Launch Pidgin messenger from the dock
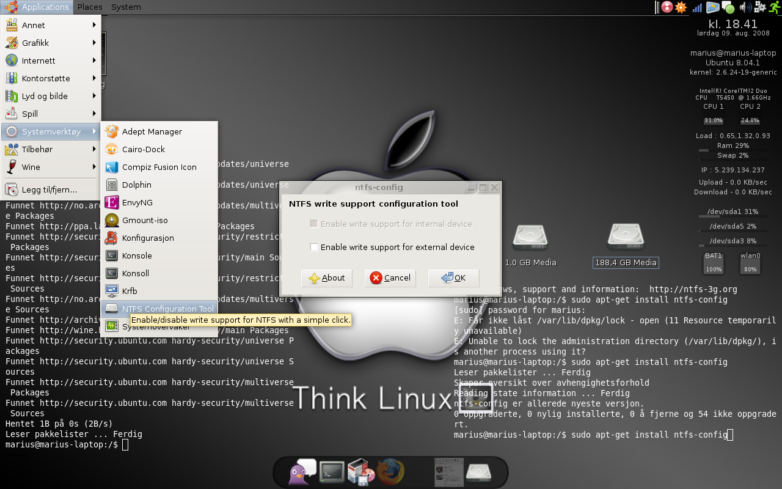 (301, 472)
